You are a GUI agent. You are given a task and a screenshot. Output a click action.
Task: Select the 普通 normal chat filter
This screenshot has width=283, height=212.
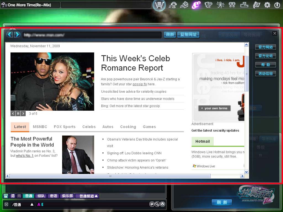coord(28,196)
